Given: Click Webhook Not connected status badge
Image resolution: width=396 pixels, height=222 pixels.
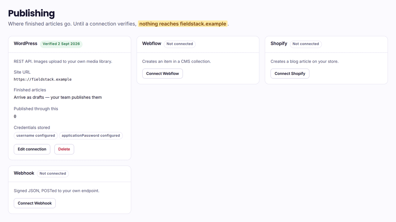Looking at the screenshot, I should 53,174.
